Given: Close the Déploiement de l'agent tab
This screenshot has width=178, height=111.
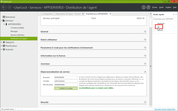Looking at the screenshot, I should coord(83,14).
